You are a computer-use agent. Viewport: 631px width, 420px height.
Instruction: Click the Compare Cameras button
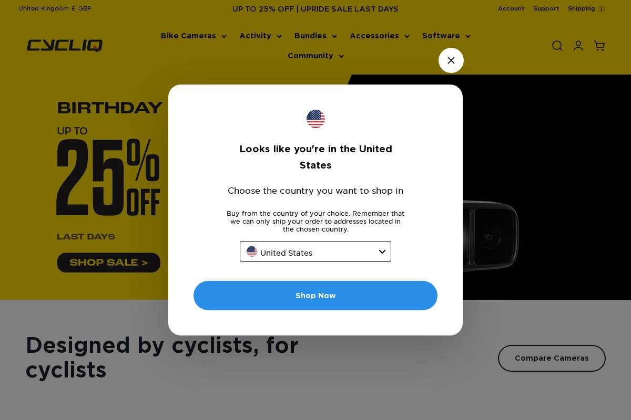pos(552,358)
